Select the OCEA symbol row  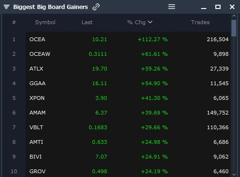(128, 39)
